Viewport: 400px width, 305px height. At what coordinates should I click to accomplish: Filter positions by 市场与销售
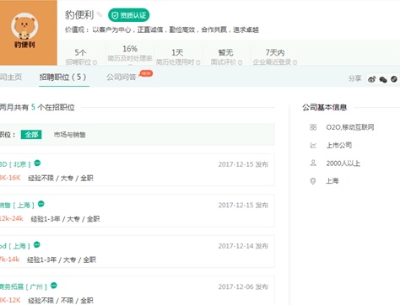tap(69, 135)
